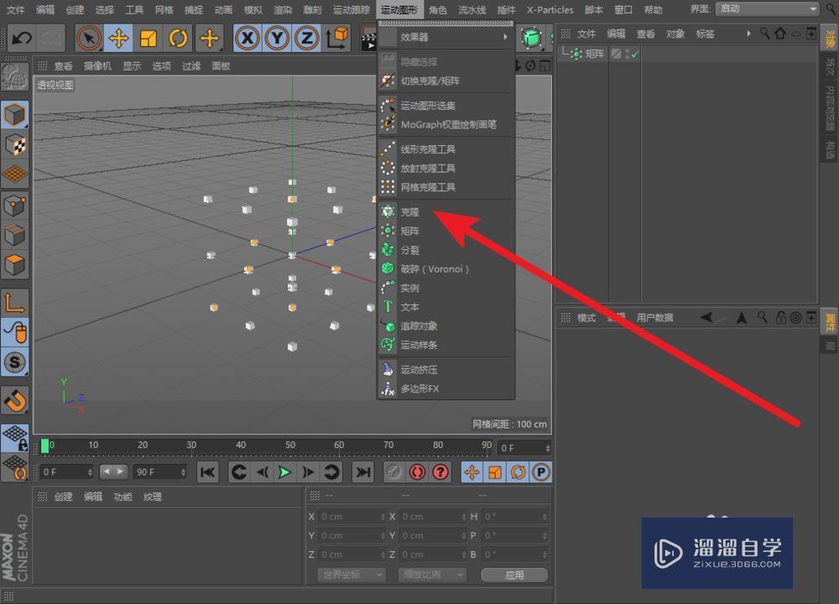
Task: Select the magnet snap tool in left sidebar
Action: click(x=15, y=401)
